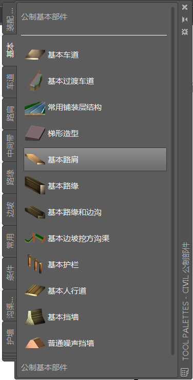Select the 基本护栏 guardrail icon
Screen dimensions: 193x380
click(35, 265)
